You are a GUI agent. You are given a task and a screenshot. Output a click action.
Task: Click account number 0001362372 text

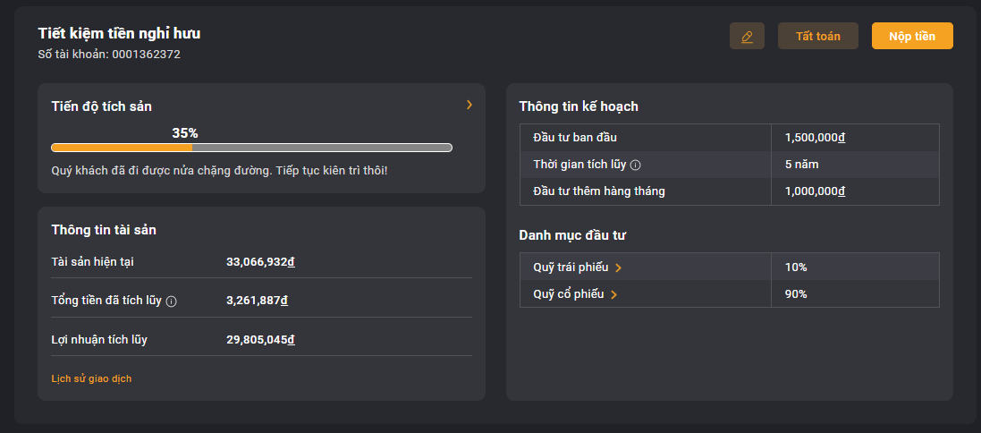click(x=146, y=55)
